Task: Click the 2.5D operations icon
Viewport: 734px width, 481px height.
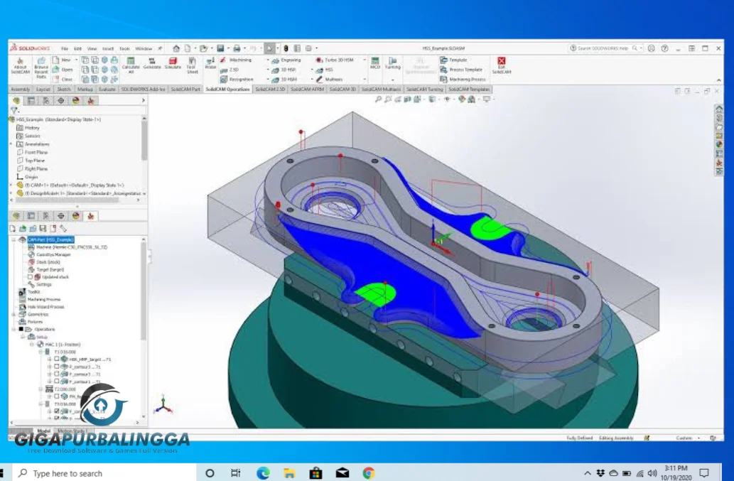Action: point(230,70)
